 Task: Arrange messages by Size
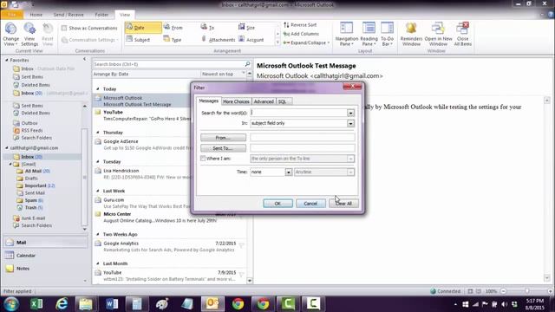click(246, 27)
